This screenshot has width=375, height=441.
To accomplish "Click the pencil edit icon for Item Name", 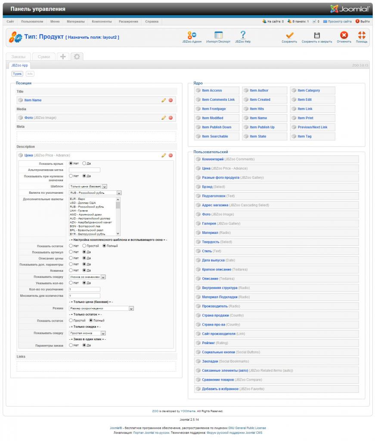I will pos(164,100).
